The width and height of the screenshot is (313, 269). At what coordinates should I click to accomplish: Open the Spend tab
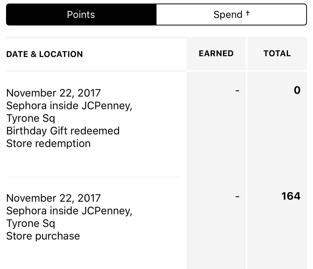[228, 15]
